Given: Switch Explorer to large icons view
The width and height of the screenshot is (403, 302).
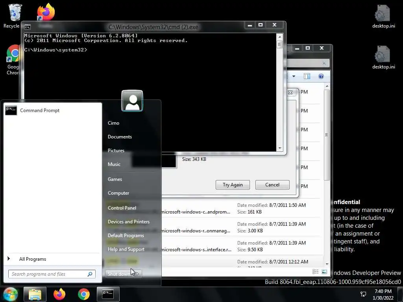Looking at the screenshot, I should point(324,272).
